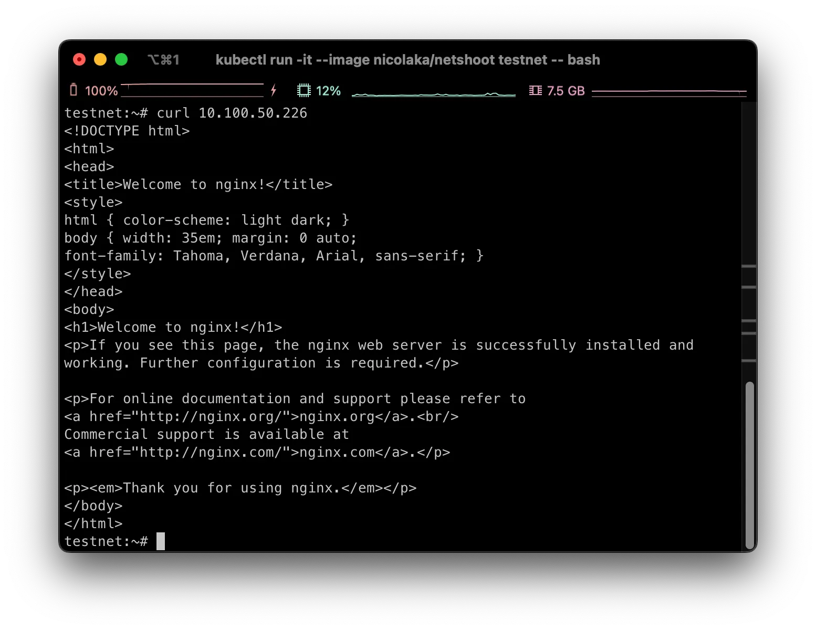816x630 pixels.
Task: Click the closing </html> line
Action: (x=93, y=523)
